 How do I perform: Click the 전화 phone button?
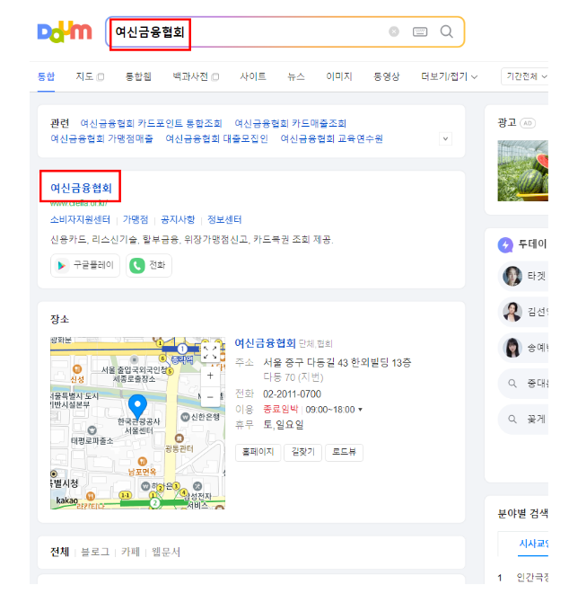point(149,265)
